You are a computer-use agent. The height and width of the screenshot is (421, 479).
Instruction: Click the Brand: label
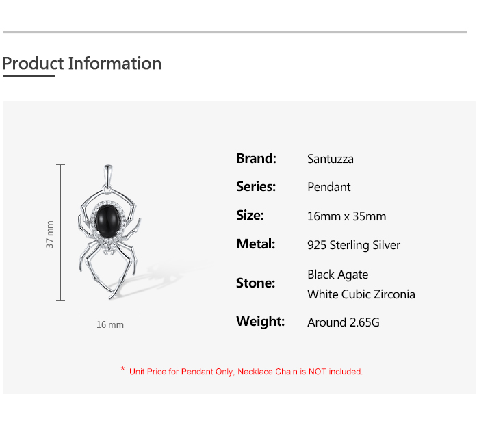pos(256,158)
